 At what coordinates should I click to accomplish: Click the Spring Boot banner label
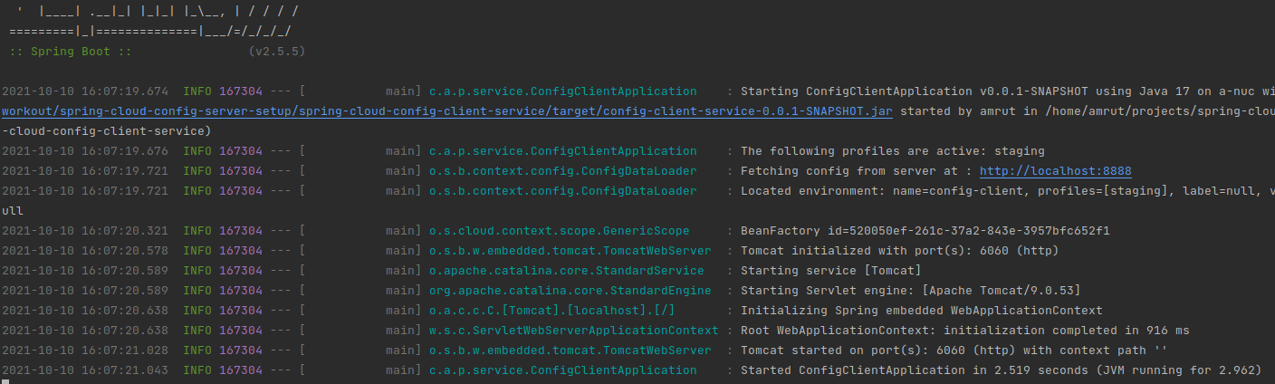(72, 52)
